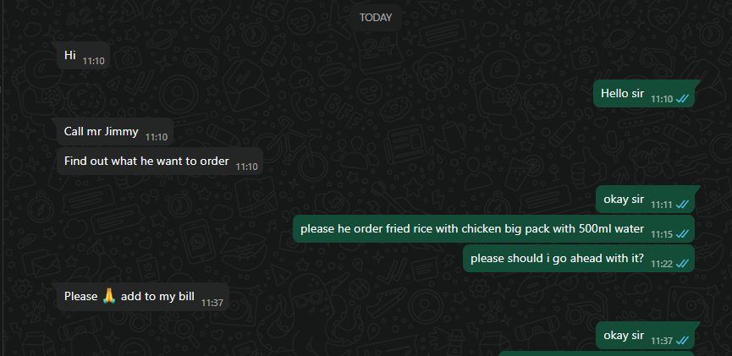This screenshot has height=356, width=732.
Task: Click read receipt ticks on fried rice message
Action: (682, 233)
